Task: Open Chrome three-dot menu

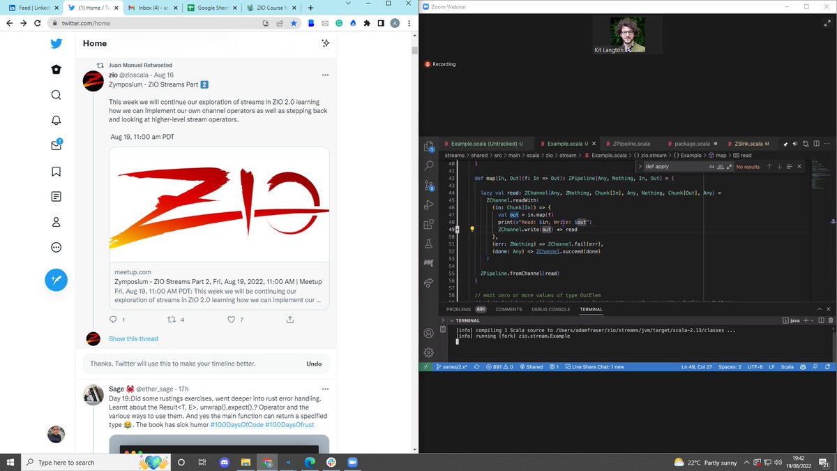Action: pos(409,23)
